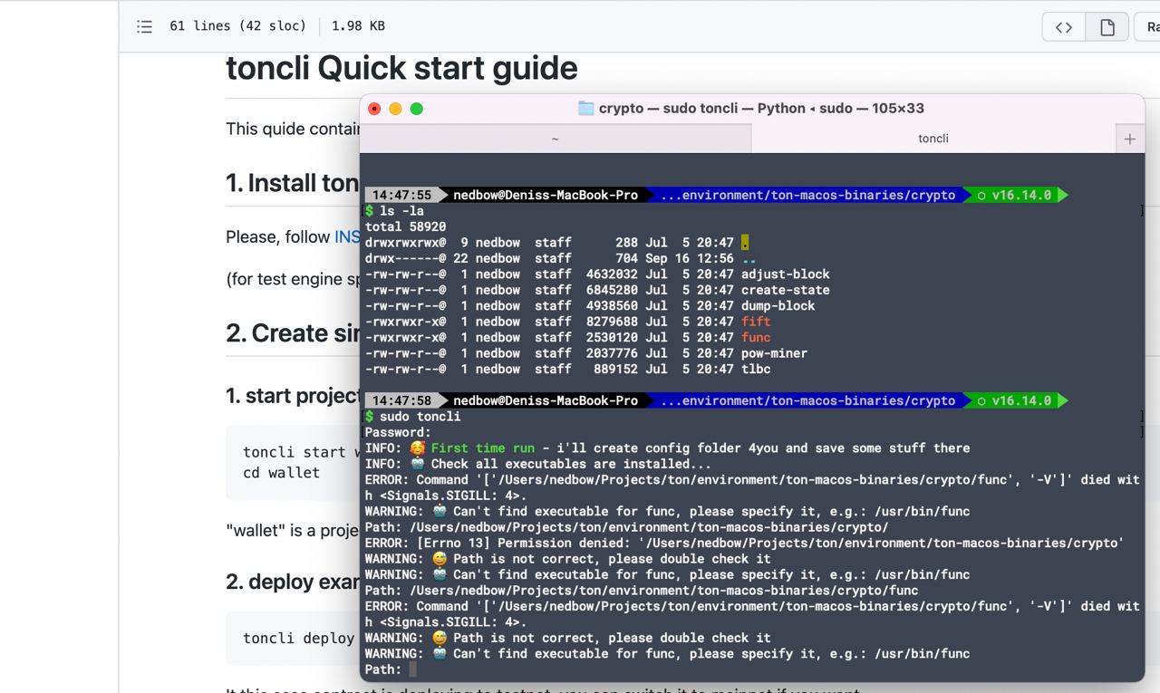The image size is (1160, 693).
Task: Click 'toncli deploy' code block line
Action: (301, 638)
